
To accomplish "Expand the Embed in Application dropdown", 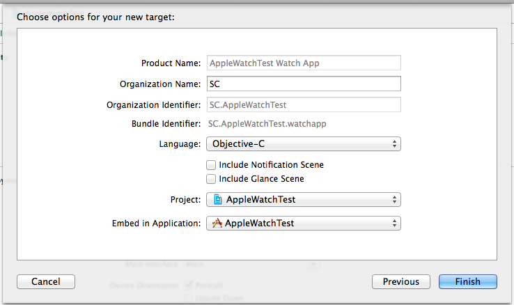I will point(303,224).
